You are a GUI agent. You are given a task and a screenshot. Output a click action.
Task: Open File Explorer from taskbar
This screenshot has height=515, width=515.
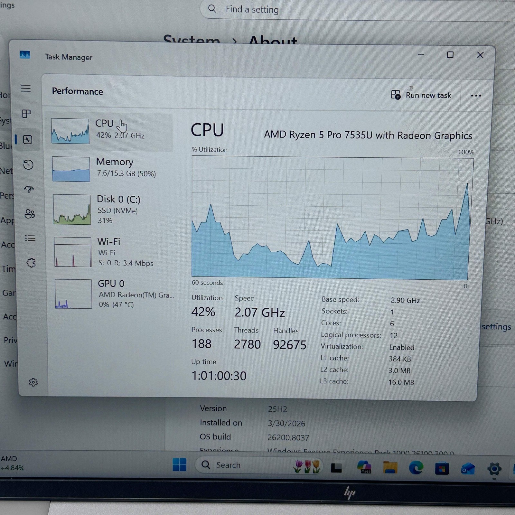(390, 467)
